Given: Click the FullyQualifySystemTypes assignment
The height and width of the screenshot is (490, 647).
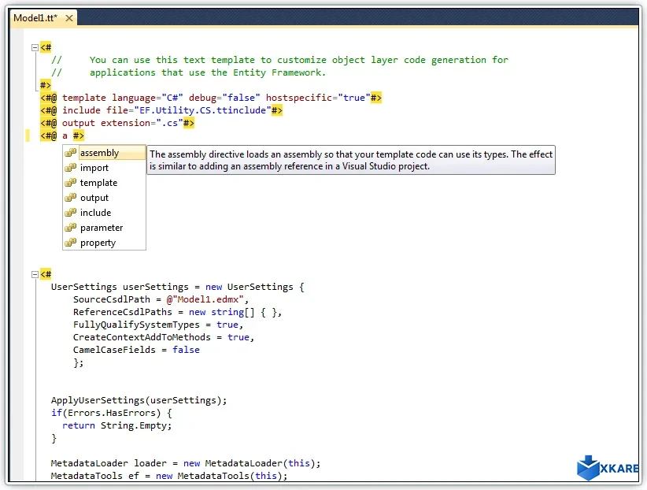Looking at the screenshot, I should (158, 325).
